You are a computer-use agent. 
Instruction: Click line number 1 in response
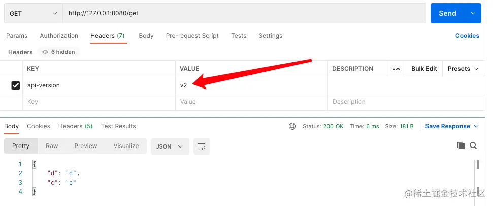pyautogui.click(x=20, y=164)
